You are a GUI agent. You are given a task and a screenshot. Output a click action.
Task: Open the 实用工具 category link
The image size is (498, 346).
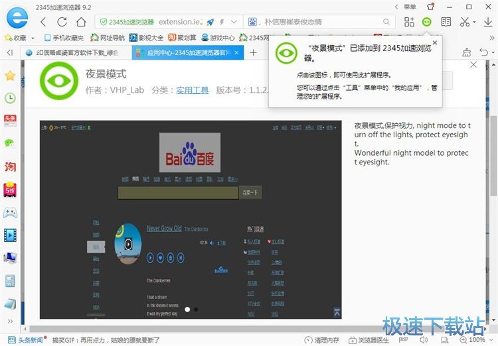tap(192, 90)
